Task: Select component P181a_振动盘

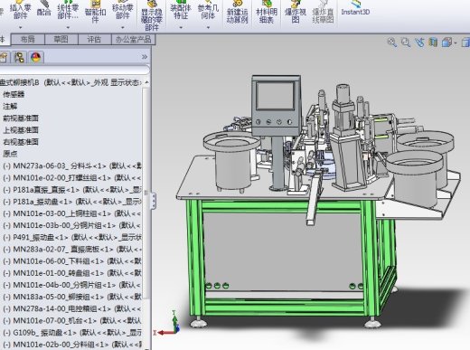Action: pos(72,202)
